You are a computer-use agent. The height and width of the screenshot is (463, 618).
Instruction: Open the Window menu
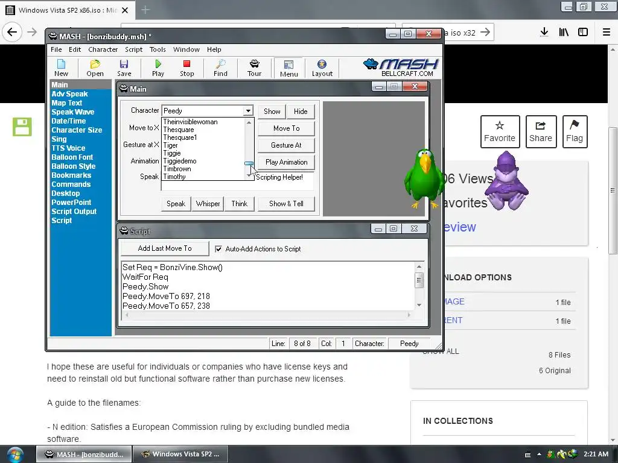tap(186, 49)
